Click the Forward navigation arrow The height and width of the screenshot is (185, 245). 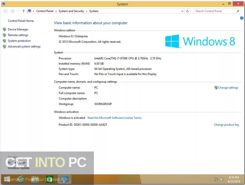(x=13, y=11)
